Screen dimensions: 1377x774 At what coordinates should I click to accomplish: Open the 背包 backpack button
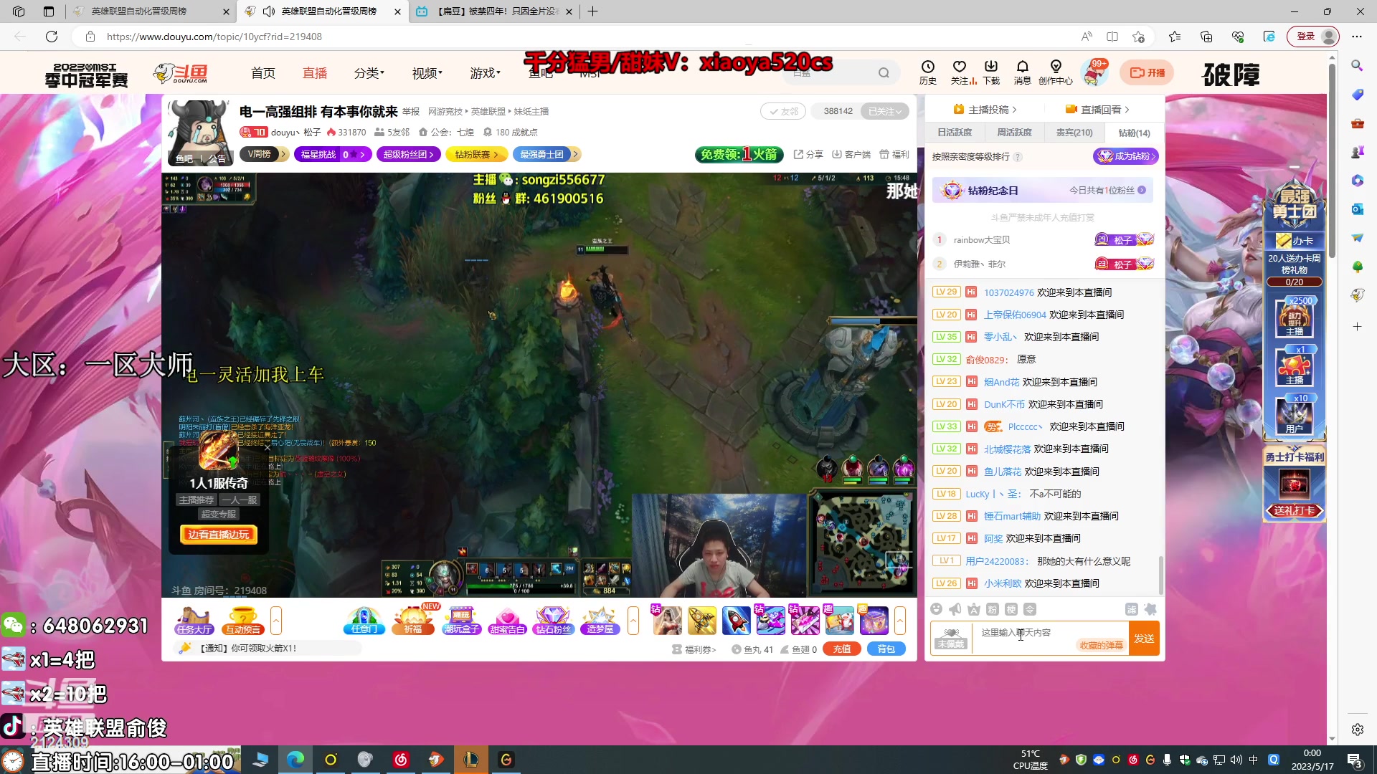point(886,649)
